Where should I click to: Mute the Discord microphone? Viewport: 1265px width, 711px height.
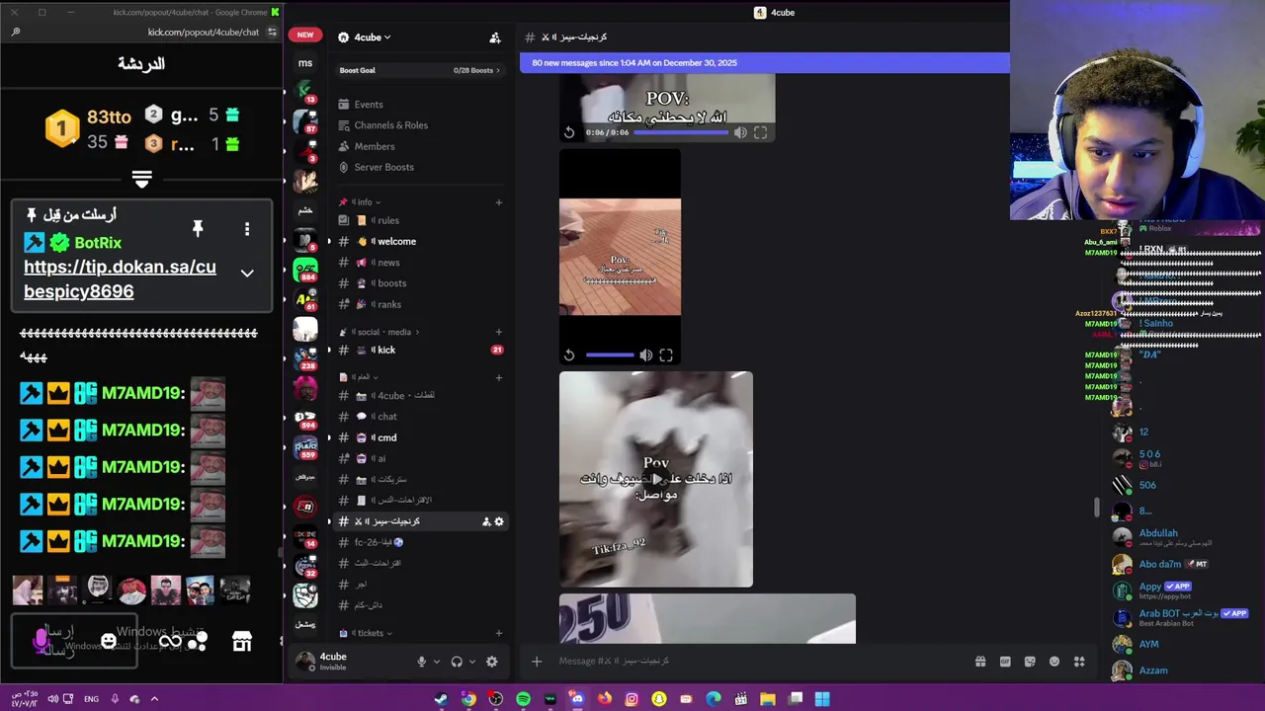(421, 662)
